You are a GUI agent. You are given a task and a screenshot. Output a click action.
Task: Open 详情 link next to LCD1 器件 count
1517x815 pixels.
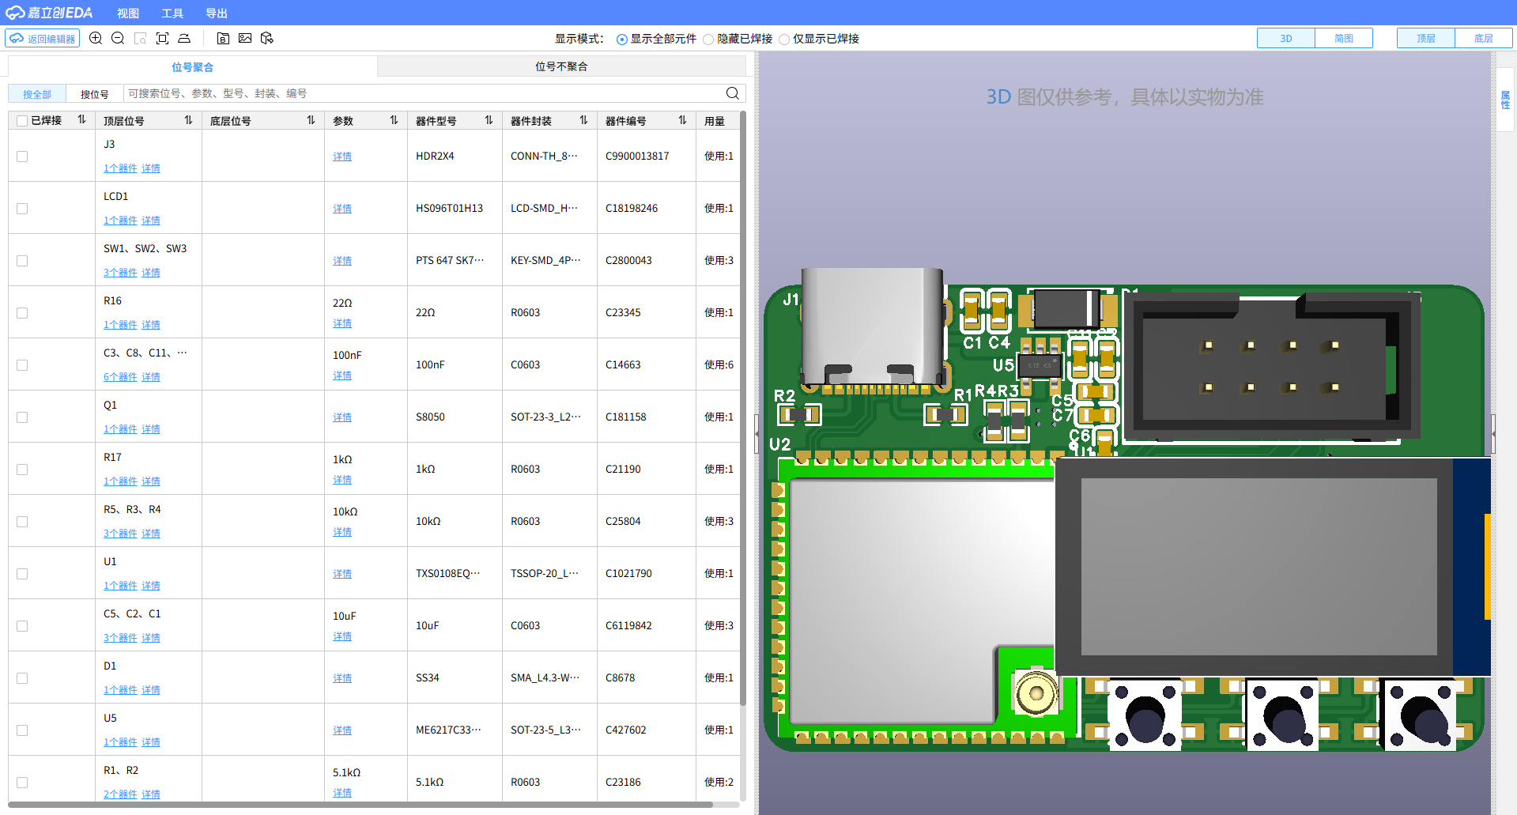[151, 221]
